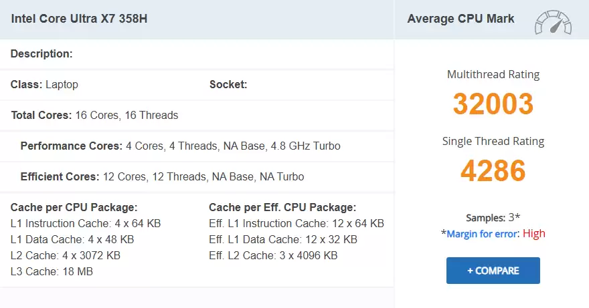Click the Samples: 3* text
The image size is (589, 308).
point(493,218)
